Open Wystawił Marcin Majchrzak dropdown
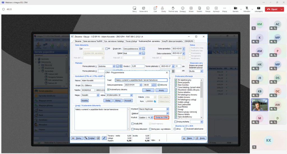This screenshot has height=154, width=287. point(168,109)
